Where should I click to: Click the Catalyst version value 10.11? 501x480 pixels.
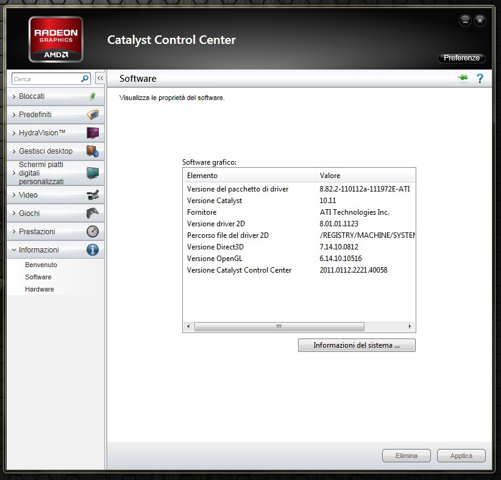(x=327, y=201)
